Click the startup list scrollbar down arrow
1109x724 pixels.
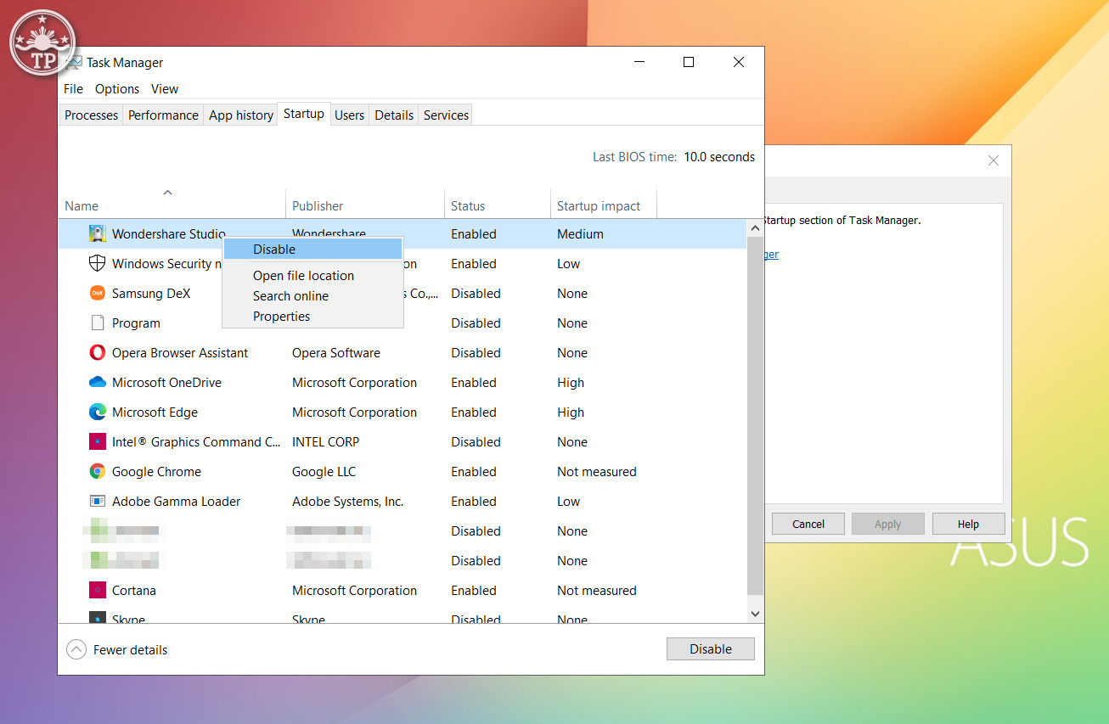(x=755, y=613)
